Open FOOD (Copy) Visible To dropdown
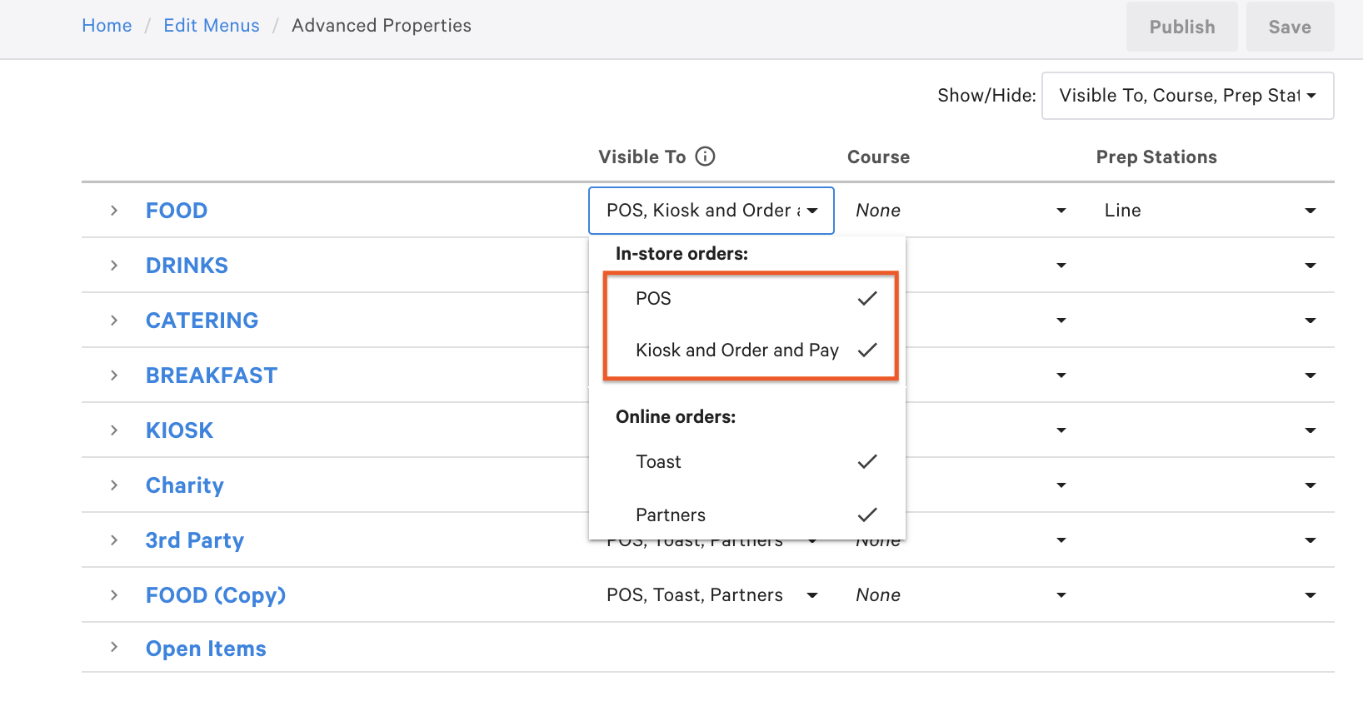The image size is (1363, 701). tap(711, 595)
